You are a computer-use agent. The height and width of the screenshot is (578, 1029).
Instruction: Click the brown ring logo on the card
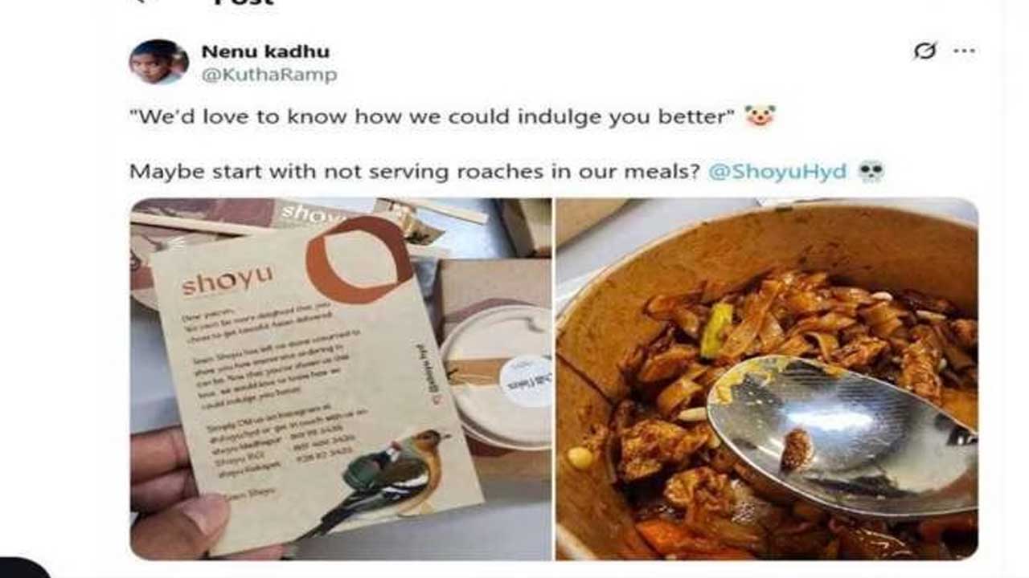tap(358, 258)
